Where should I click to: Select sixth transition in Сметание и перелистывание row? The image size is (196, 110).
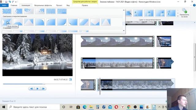[x=62, y=22]
